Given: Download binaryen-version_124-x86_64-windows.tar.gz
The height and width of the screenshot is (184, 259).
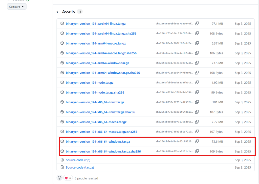Looking at the screenshot, I should coord(98,142).
